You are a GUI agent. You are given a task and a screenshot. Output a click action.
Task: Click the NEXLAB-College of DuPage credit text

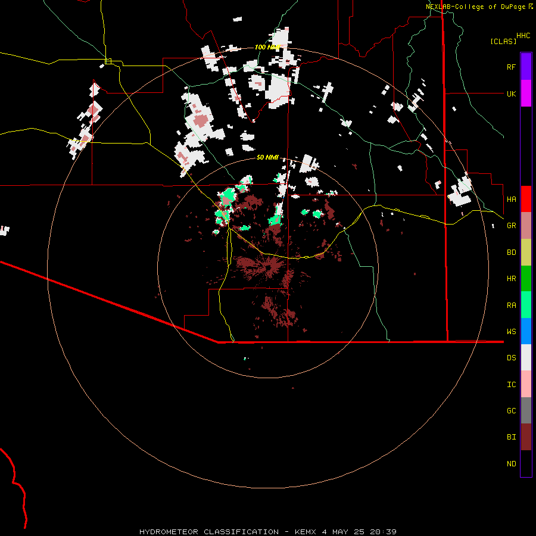click(479, 7)
